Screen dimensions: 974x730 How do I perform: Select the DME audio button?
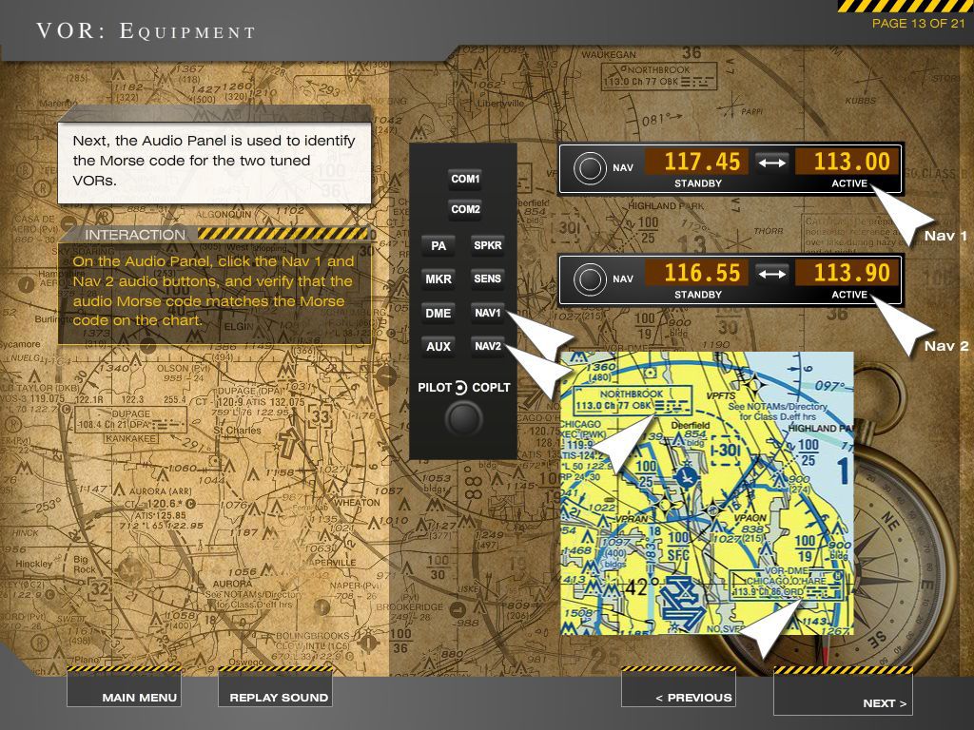[x=438, y=313]
